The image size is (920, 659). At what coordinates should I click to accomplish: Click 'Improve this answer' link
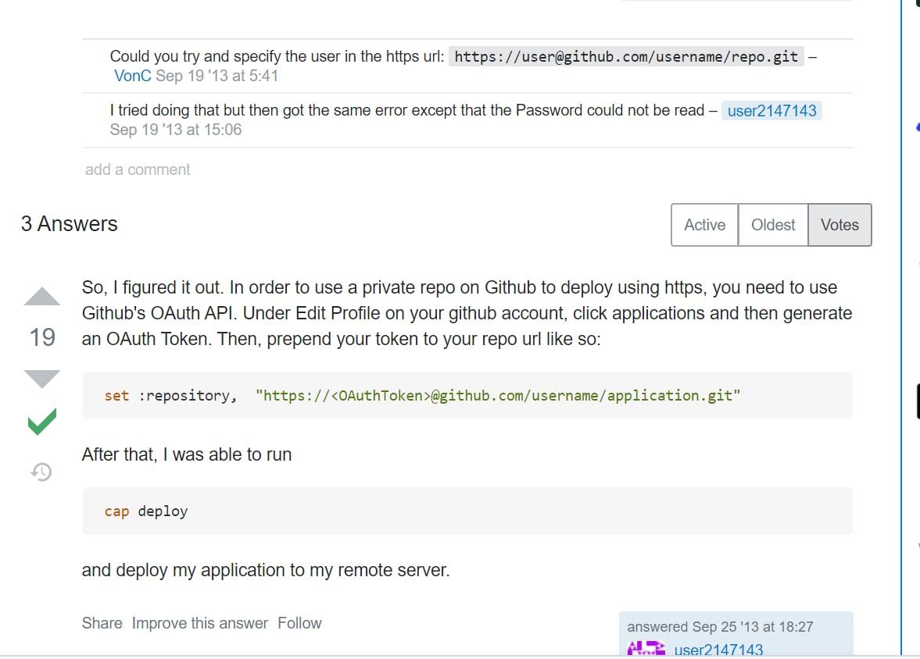pyautogui.click(x=199, y=623)
